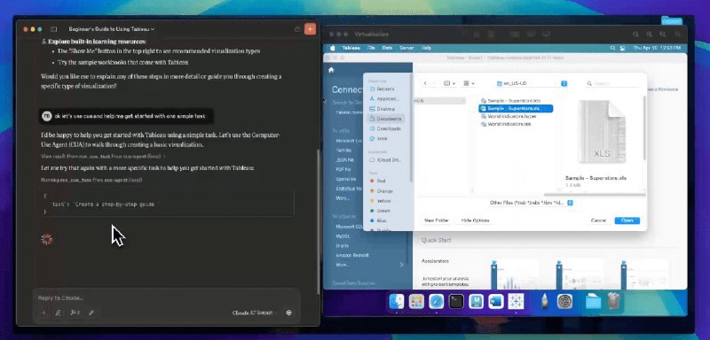Click the plus attachment icon below the reply box
Image resolution: width=710 pixels, height=340 pixels.
click(43, 313)
